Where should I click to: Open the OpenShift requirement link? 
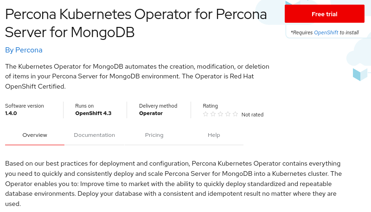point(326,32)
